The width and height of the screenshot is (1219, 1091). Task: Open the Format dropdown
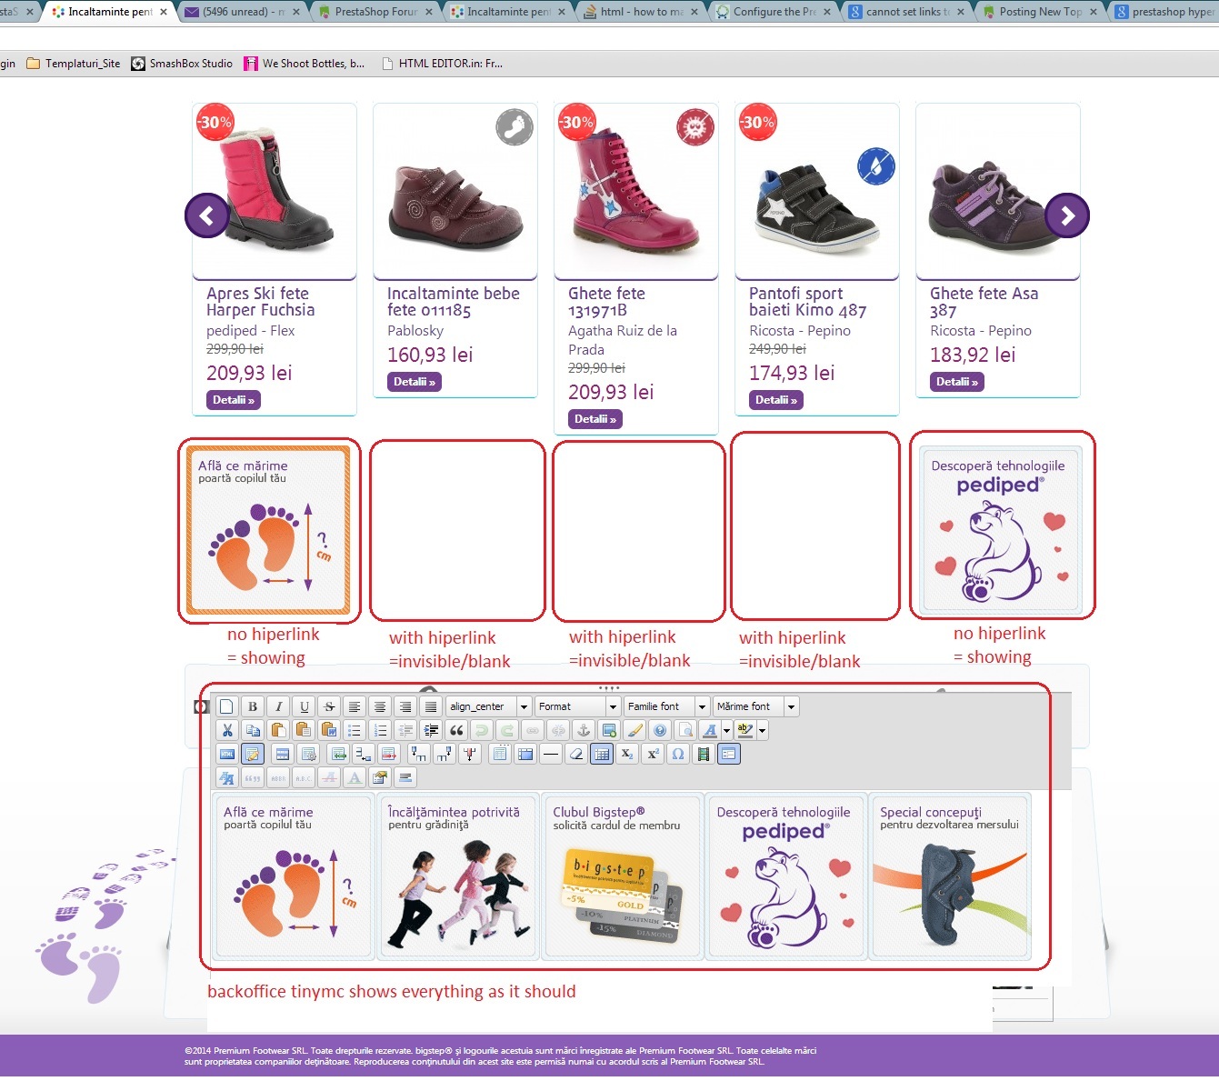578,706
